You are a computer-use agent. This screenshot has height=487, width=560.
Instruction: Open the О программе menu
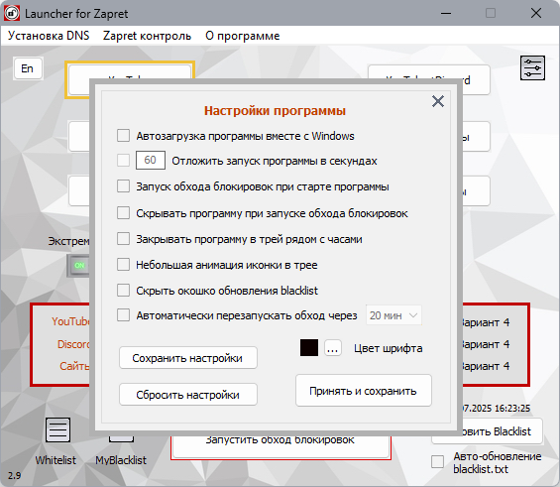click(x=243, y=36)
